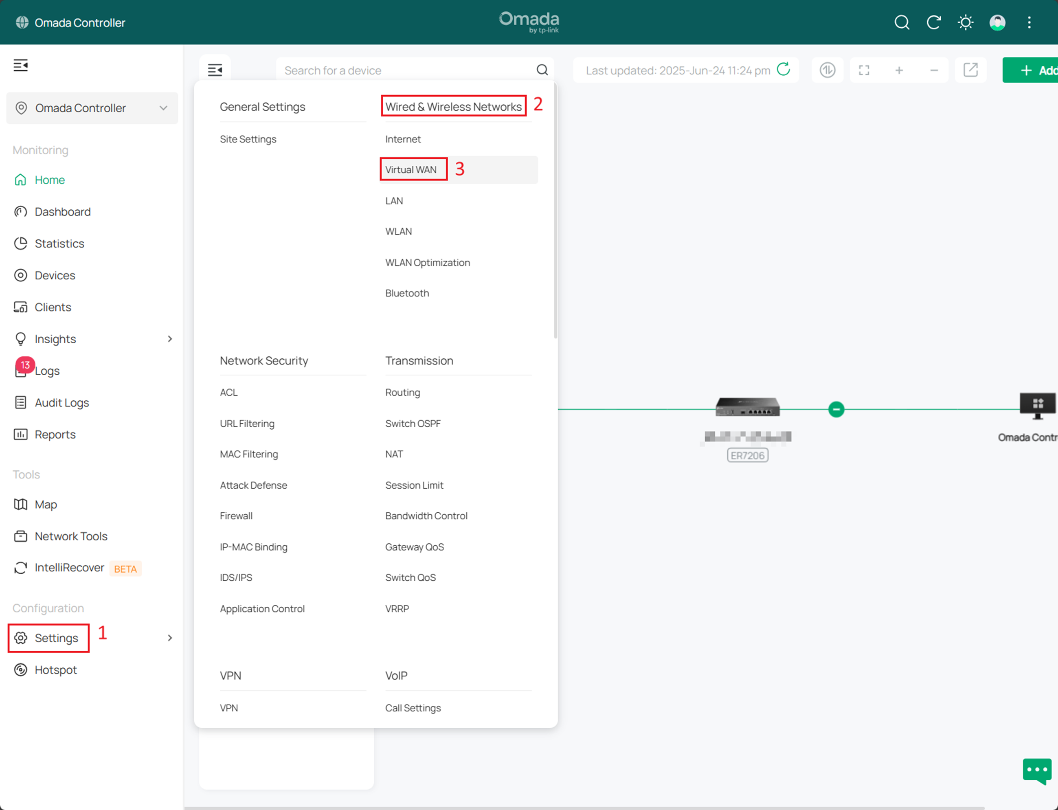
Task: Open Application Control settings
Action: [262, 608]
